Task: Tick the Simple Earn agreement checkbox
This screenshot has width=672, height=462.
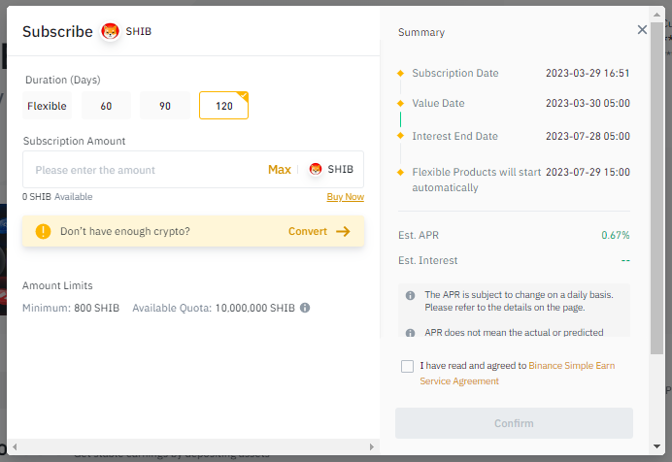Action: click(407, 366)
